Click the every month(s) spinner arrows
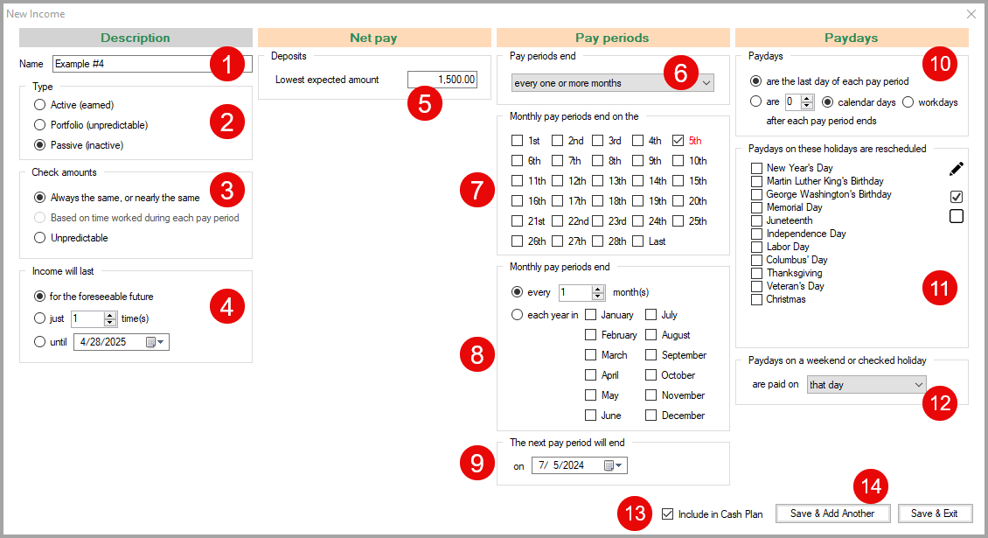 [x=598, y=293]
